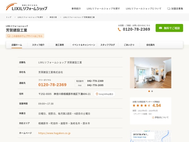Select the スタッフ紹介 tab
The image size is (189, 142).
click(38, 45)
